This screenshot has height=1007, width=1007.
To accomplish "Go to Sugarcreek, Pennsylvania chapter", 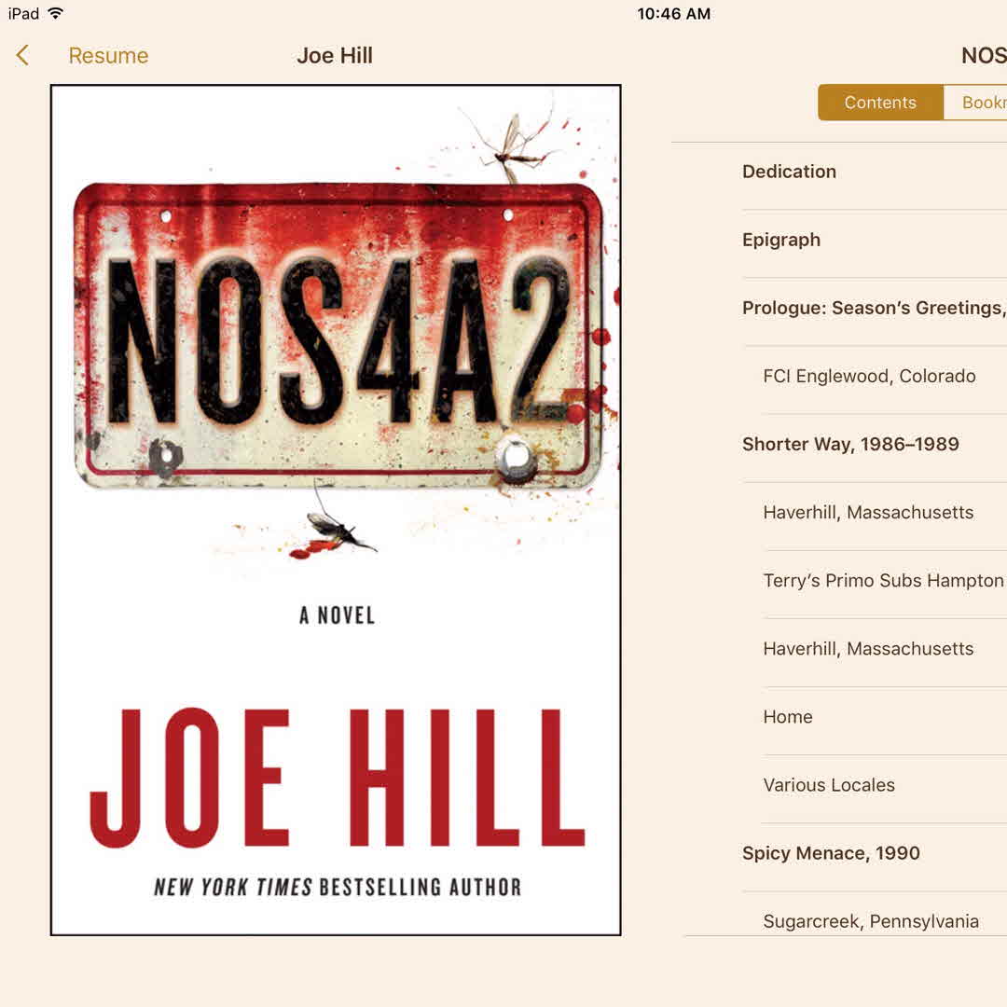I will tap(884, 917).
